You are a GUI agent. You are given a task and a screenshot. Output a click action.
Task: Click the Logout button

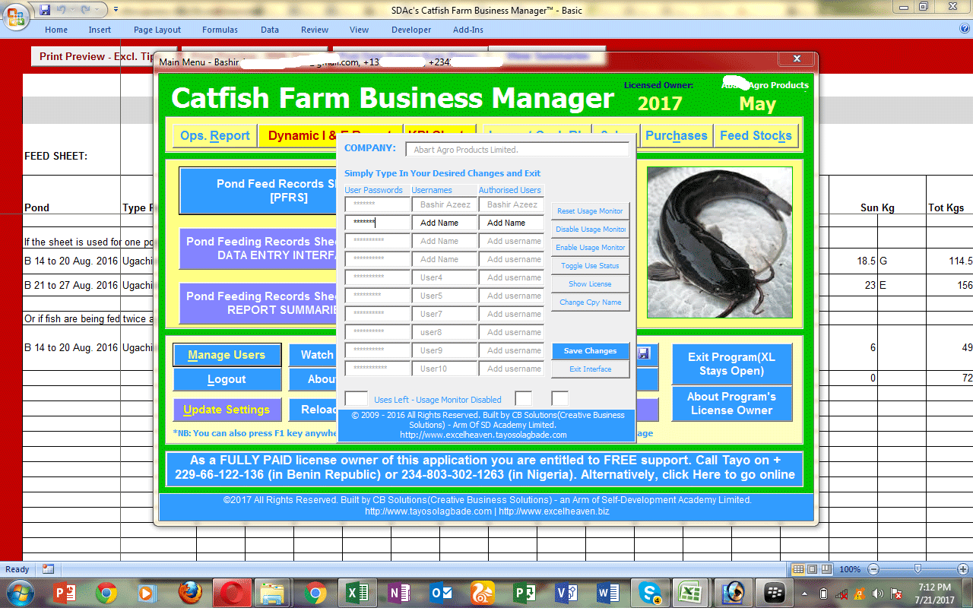click(x=227, y=379)
